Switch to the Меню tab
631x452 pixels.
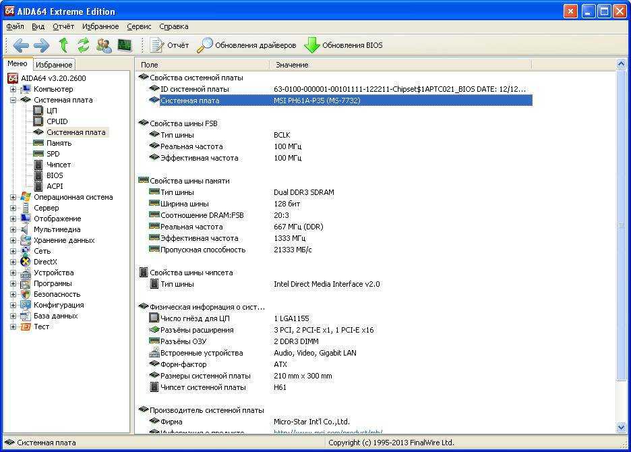point(18,63)
